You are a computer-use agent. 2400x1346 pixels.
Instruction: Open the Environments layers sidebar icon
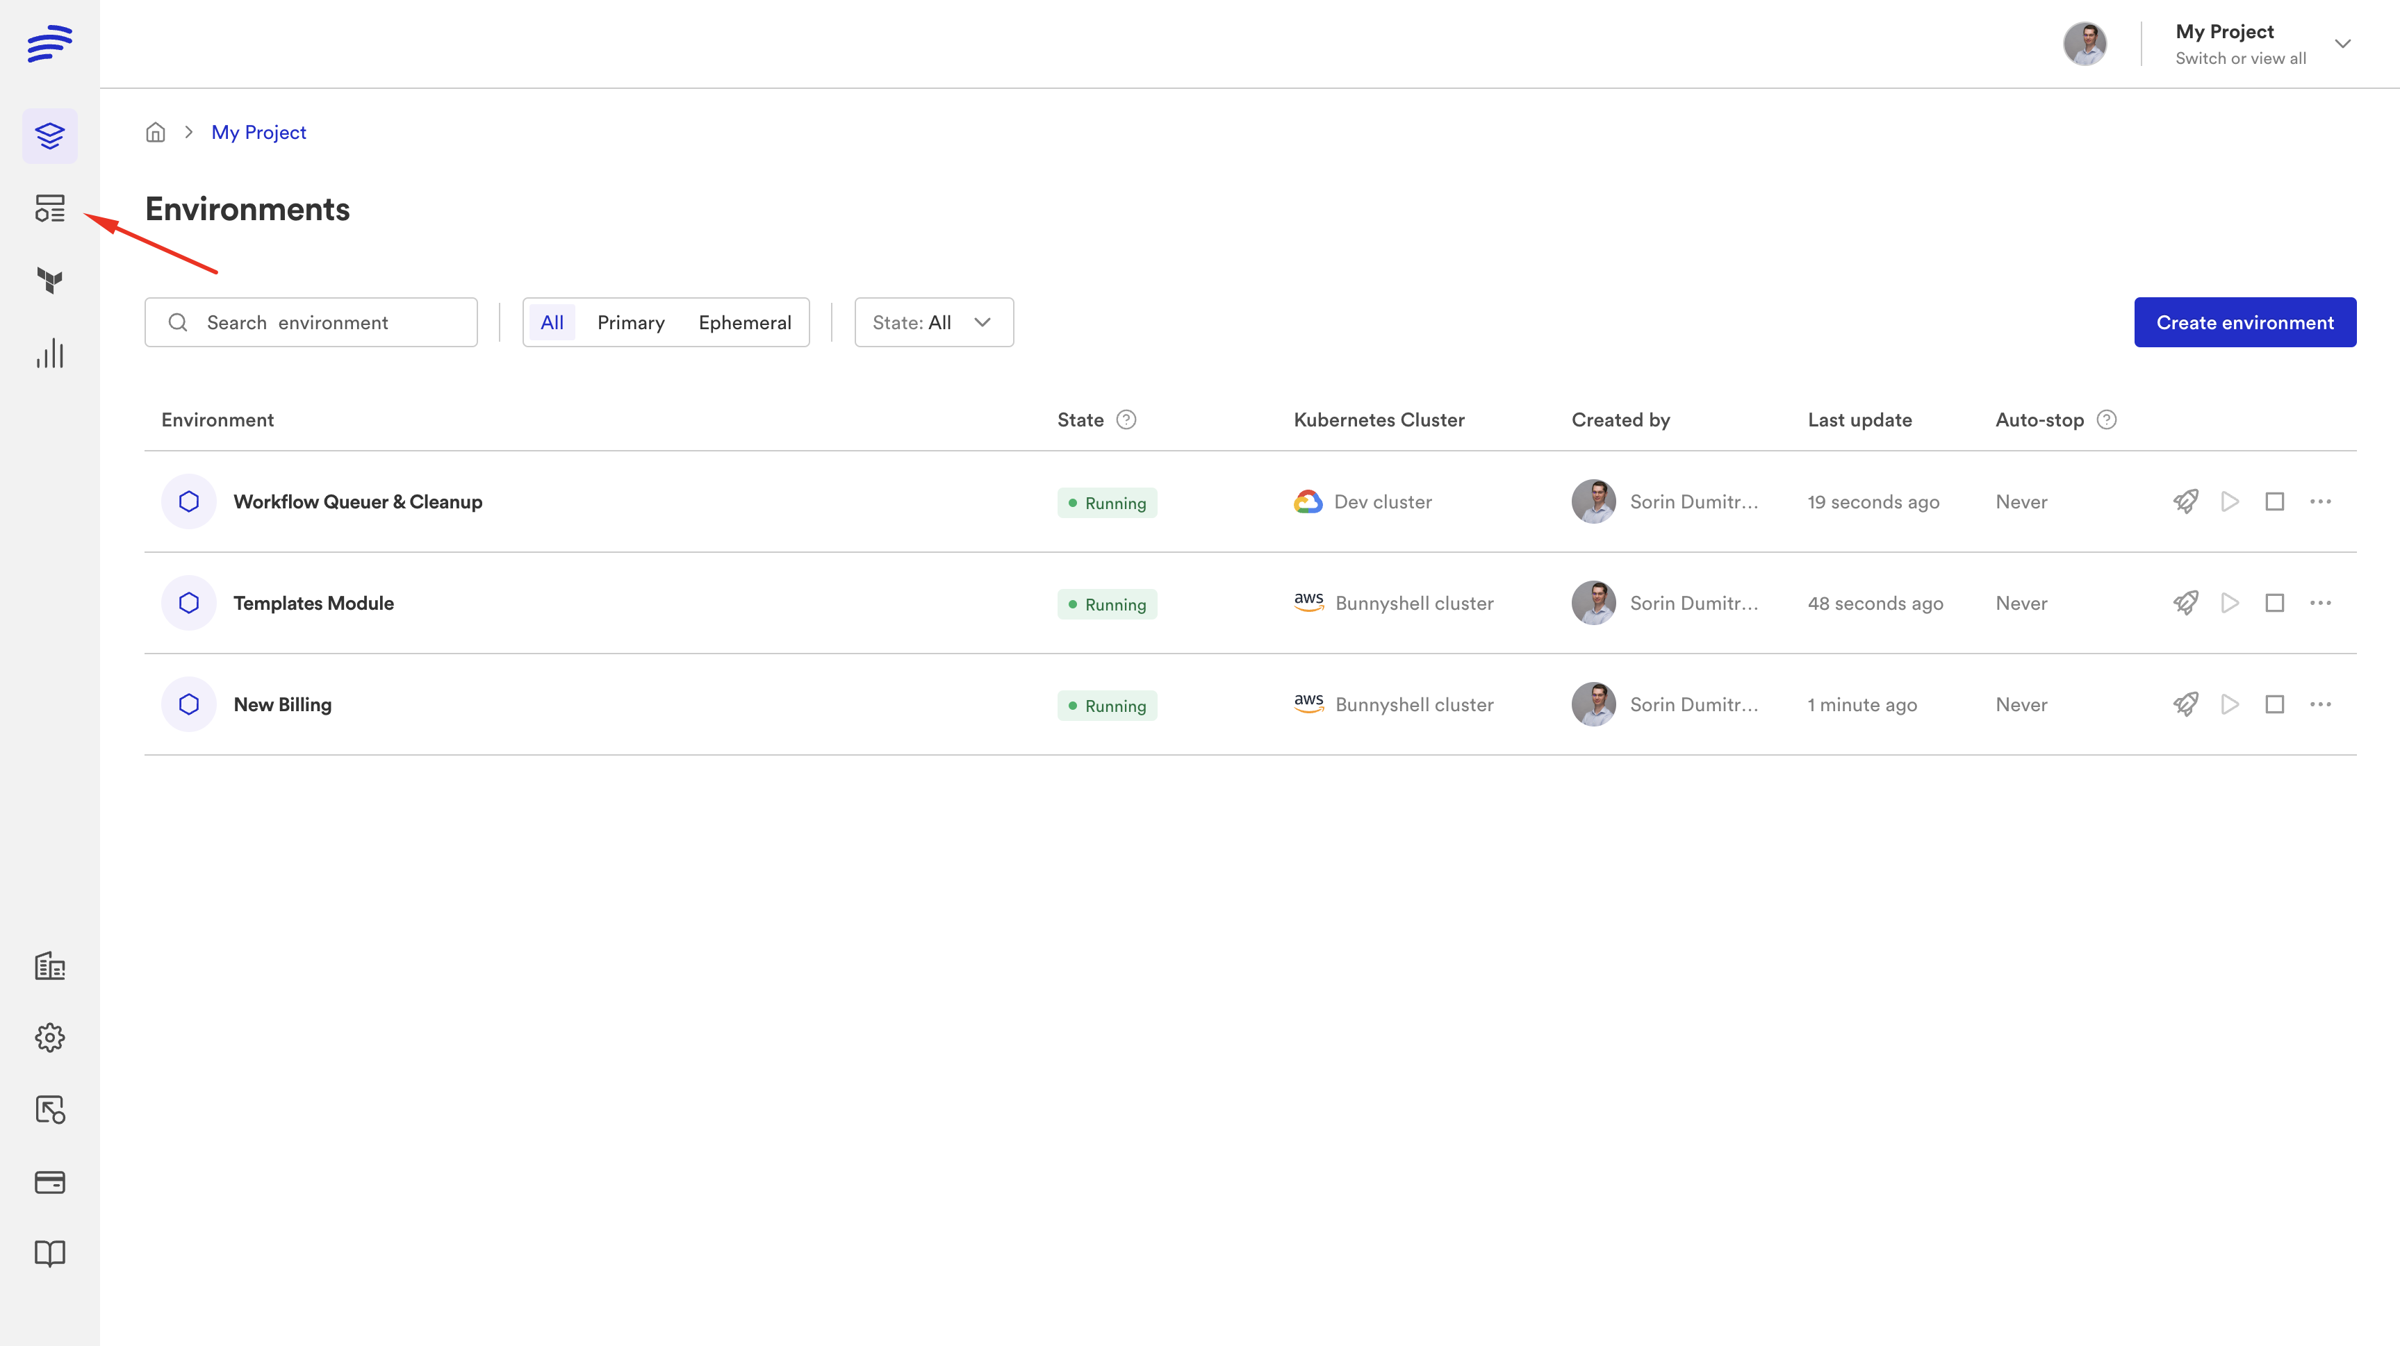pos(49,136)
